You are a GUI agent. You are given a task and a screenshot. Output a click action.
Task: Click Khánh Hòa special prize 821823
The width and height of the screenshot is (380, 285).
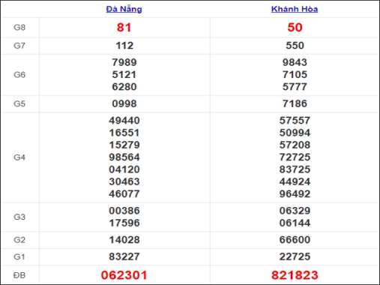pos(295,275)
